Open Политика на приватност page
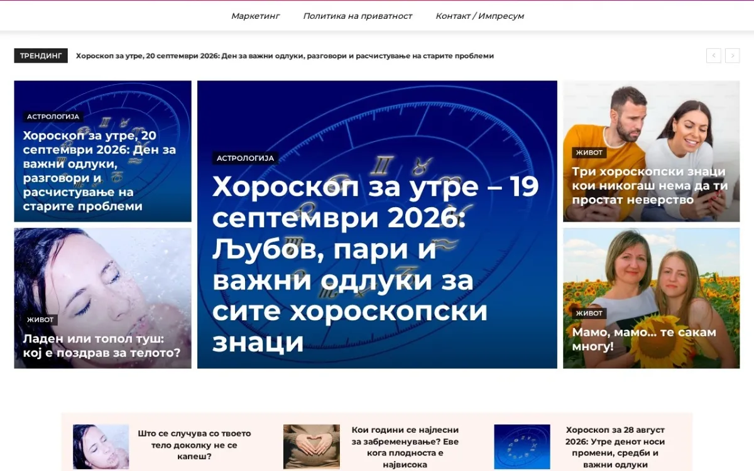 pos(358,16)
